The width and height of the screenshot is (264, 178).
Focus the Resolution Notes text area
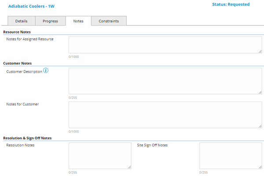[100, 155]
